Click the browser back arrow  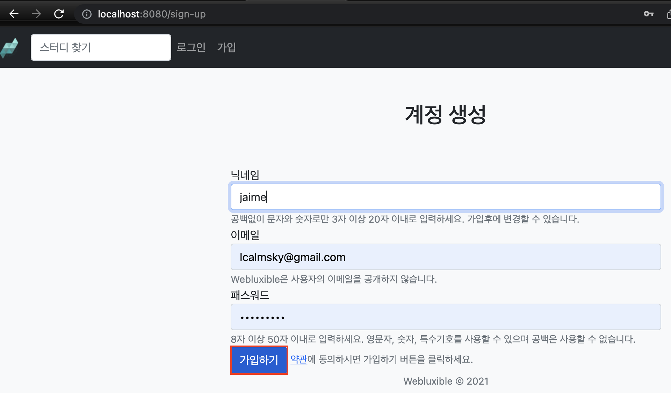click(14, 14)
